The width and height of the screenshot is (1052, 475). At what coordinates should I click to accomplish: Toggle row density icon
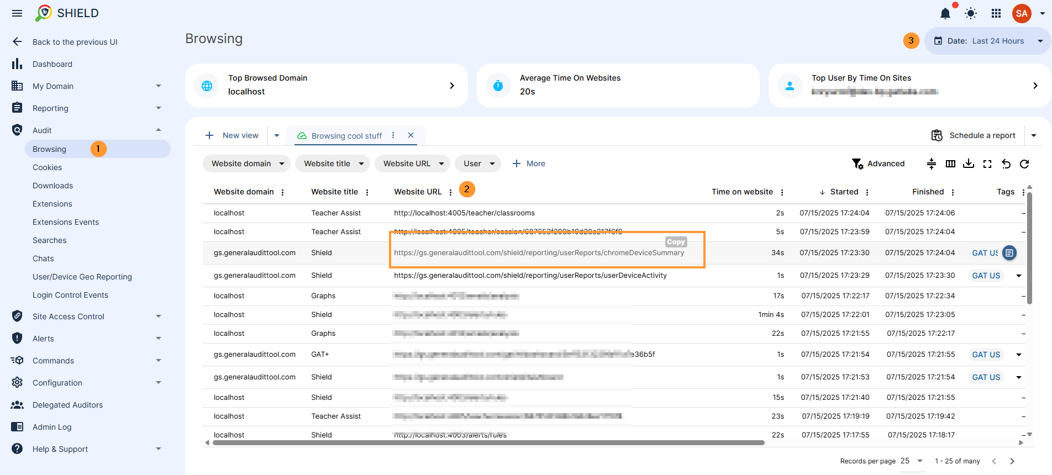point(932,163)
